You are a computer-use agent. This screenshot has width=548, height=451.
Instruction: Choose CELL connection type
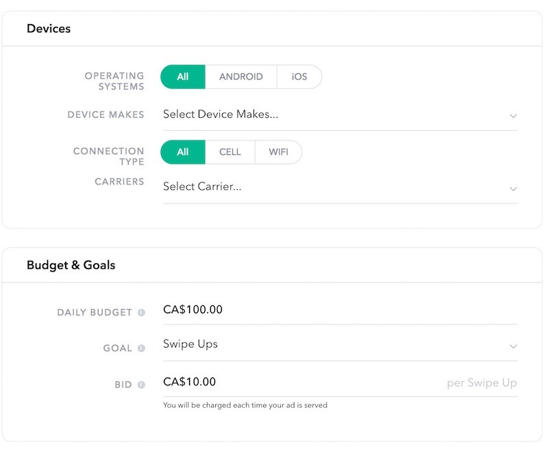pos(230,152)
